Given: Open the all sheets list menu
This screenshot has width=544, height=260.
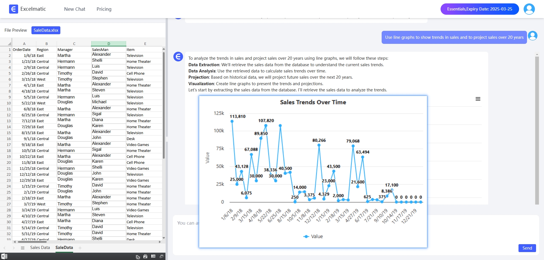Looking at the screenshot, I should point(23,248).
